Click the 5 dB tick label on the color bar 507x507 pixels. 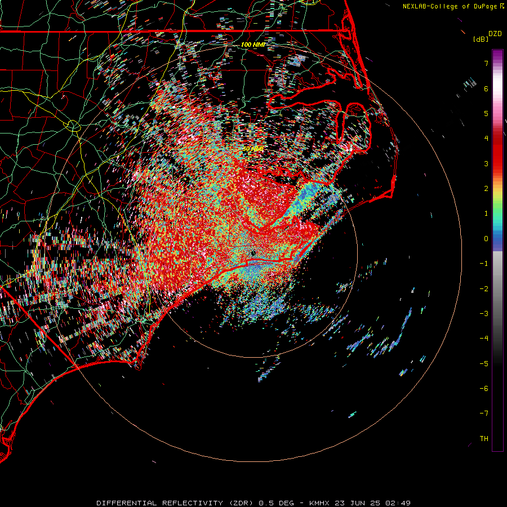486,113
